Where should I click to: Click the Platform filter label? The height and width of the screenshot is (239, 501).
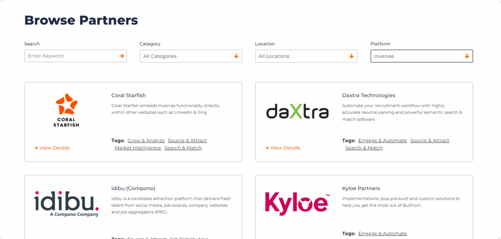pos(380,44)
